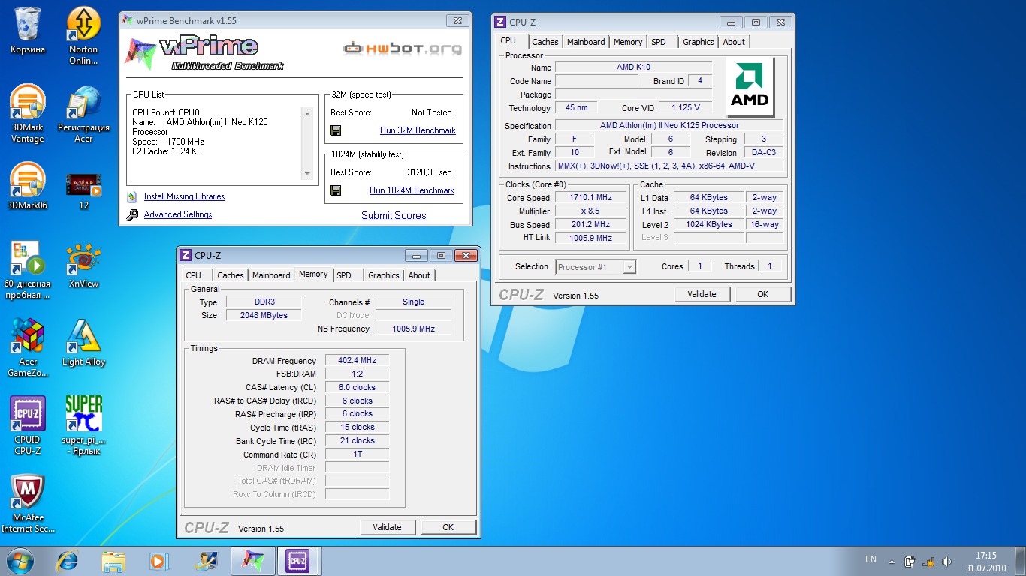Click the wPrime taskbar button
The width and height of the screenshot is (1026, 576).
click(x=252, y=561)
